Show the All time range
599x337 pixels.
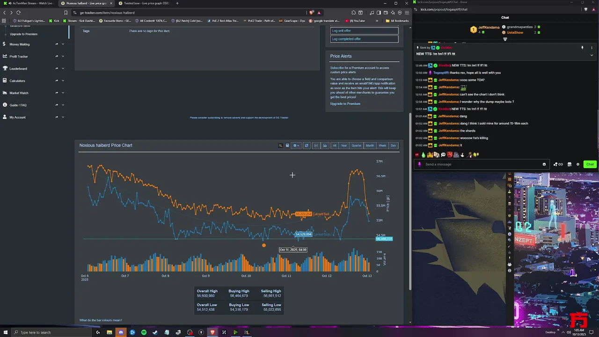(335, 146)
